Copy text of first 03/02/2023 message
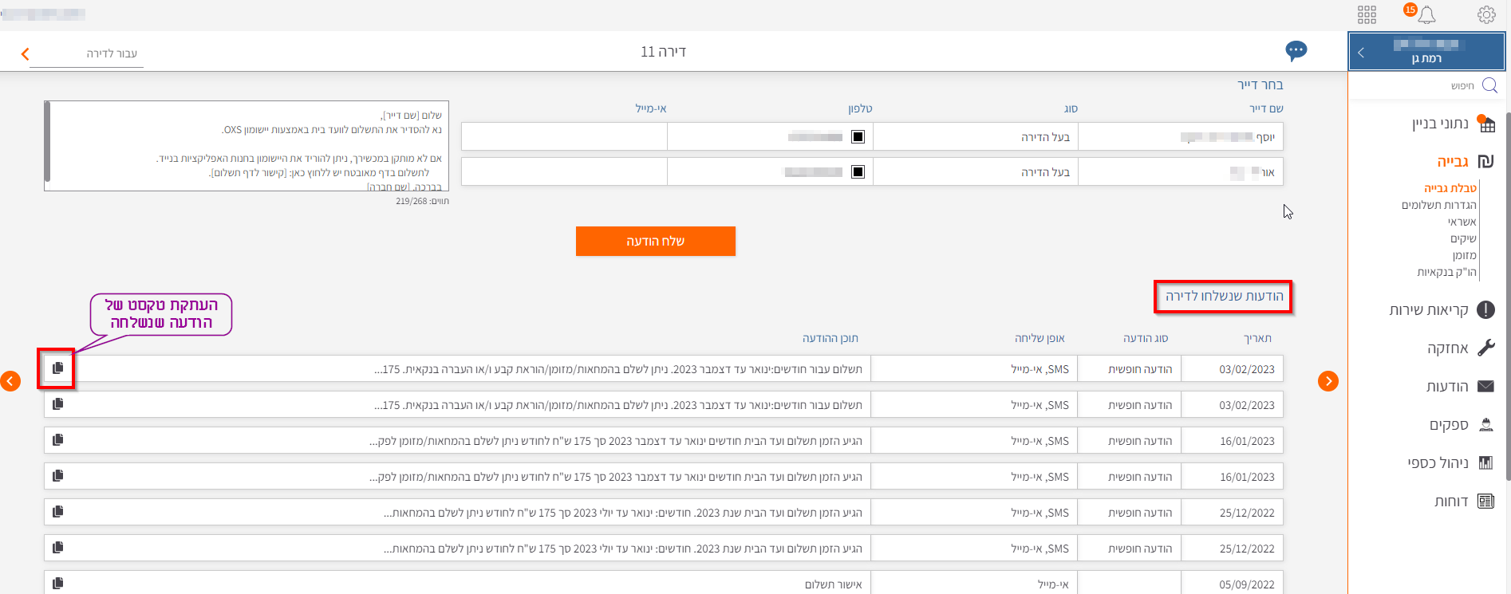1511x594 pixels. click(x=57, y=368)
